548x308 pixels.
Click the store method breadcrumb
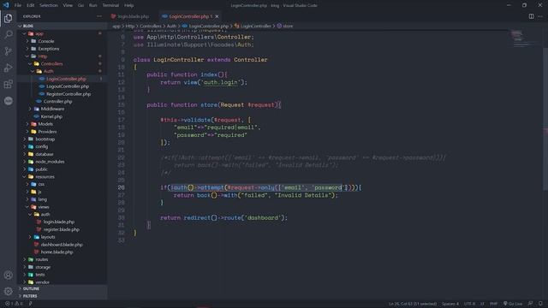285,26
